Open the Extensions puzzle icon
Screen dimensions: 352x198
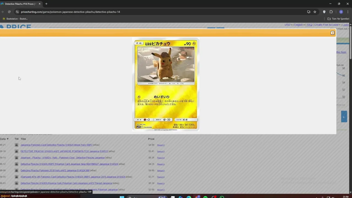(x=331, y=12)
